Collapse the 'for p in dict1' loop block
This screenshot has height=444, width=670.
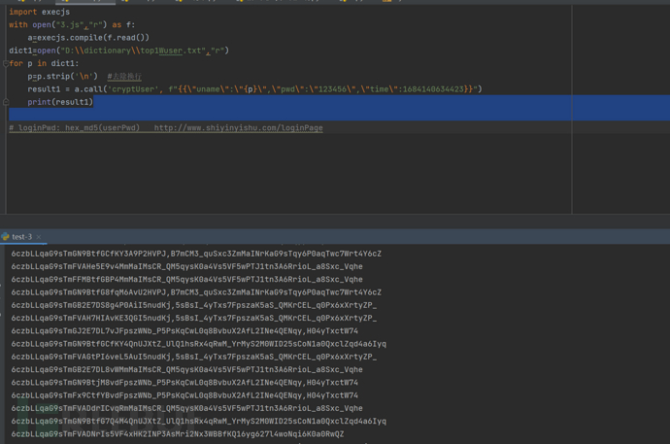pos(6,63)
